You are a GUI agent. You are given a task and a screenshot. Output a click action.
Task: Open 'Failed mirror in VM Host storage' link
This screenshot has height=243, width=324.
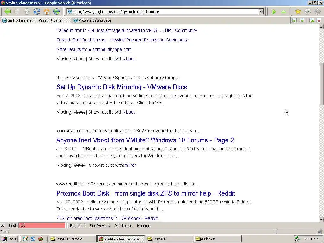[x=127, y=30]
